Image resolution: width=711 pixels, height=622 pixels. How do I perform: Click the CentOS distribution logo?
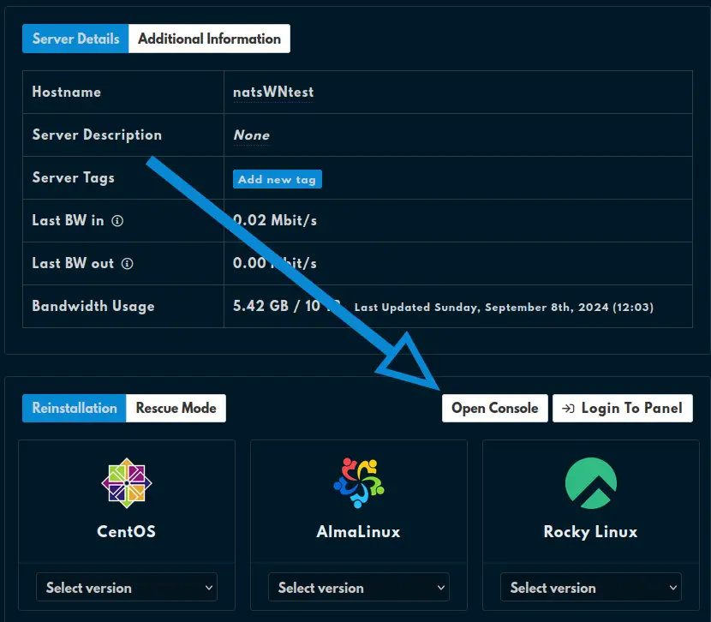[x=126, y=481]
